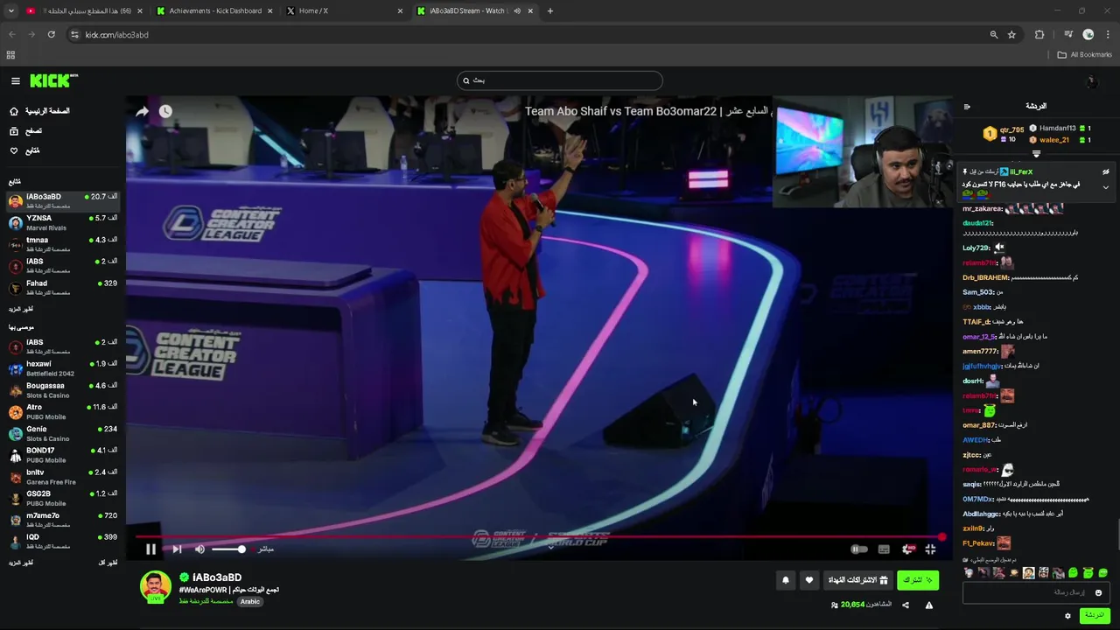Viewport: 1120px width, 630px height.
Task: Open the hamburger menu beside Kick logo
Action: coord(15,80)
